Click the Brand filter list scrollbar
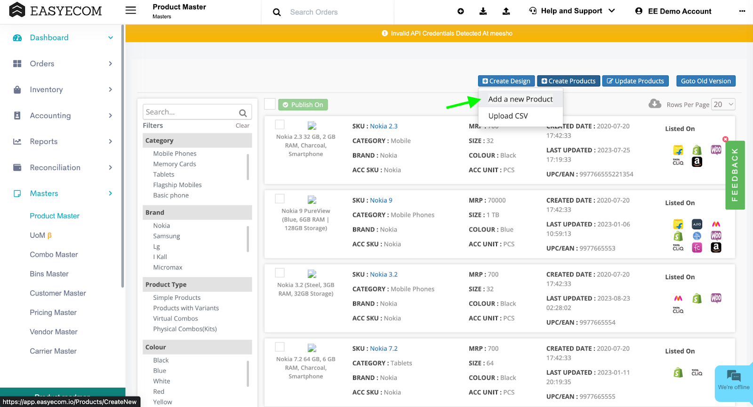The height and width of the screenshot is (407, 753). 248,239
